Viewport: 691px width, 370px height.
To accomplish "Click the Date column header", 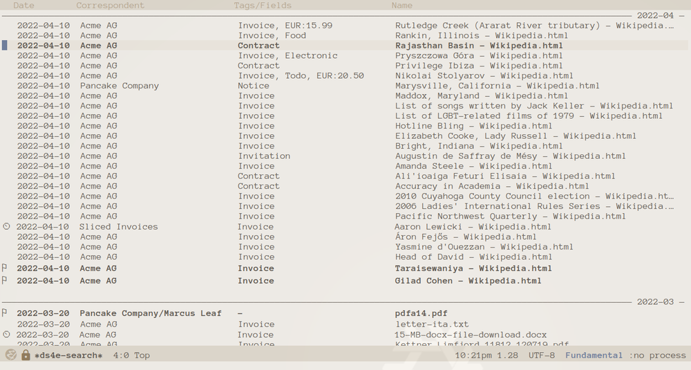I will (x=23, y=6).
